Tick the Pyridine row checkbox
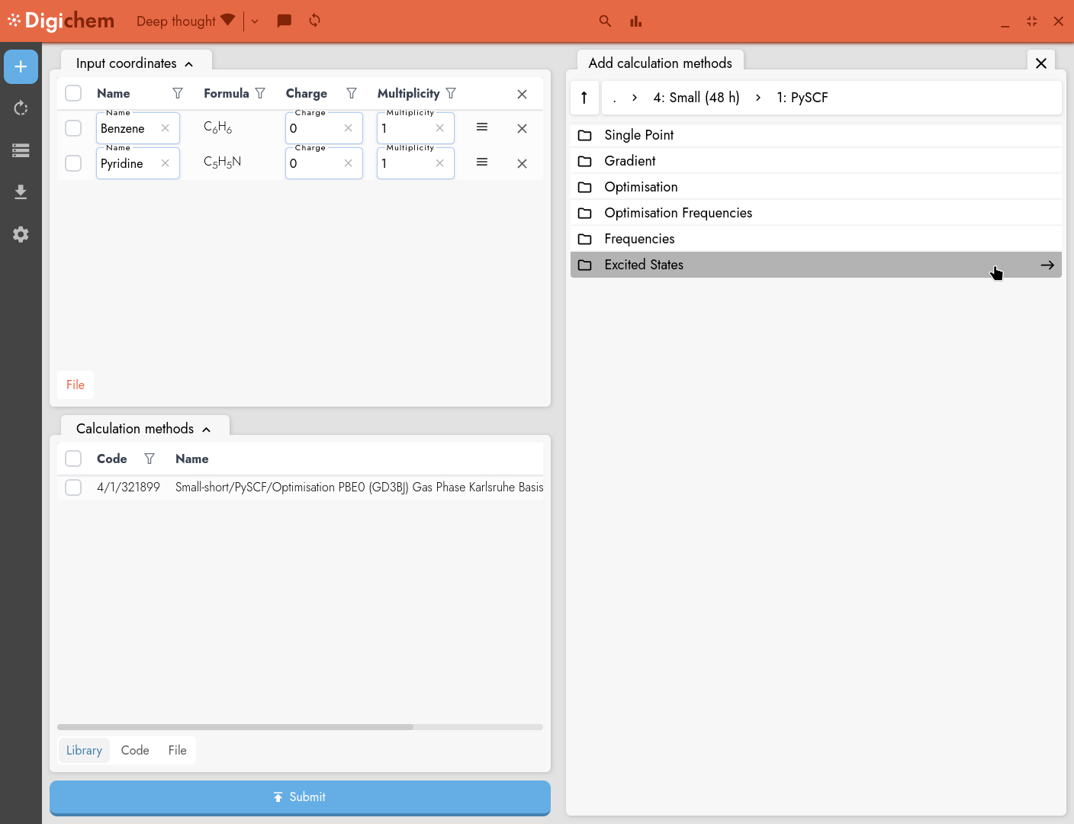This screenshot has width=1074, height=824. [73, 163]
